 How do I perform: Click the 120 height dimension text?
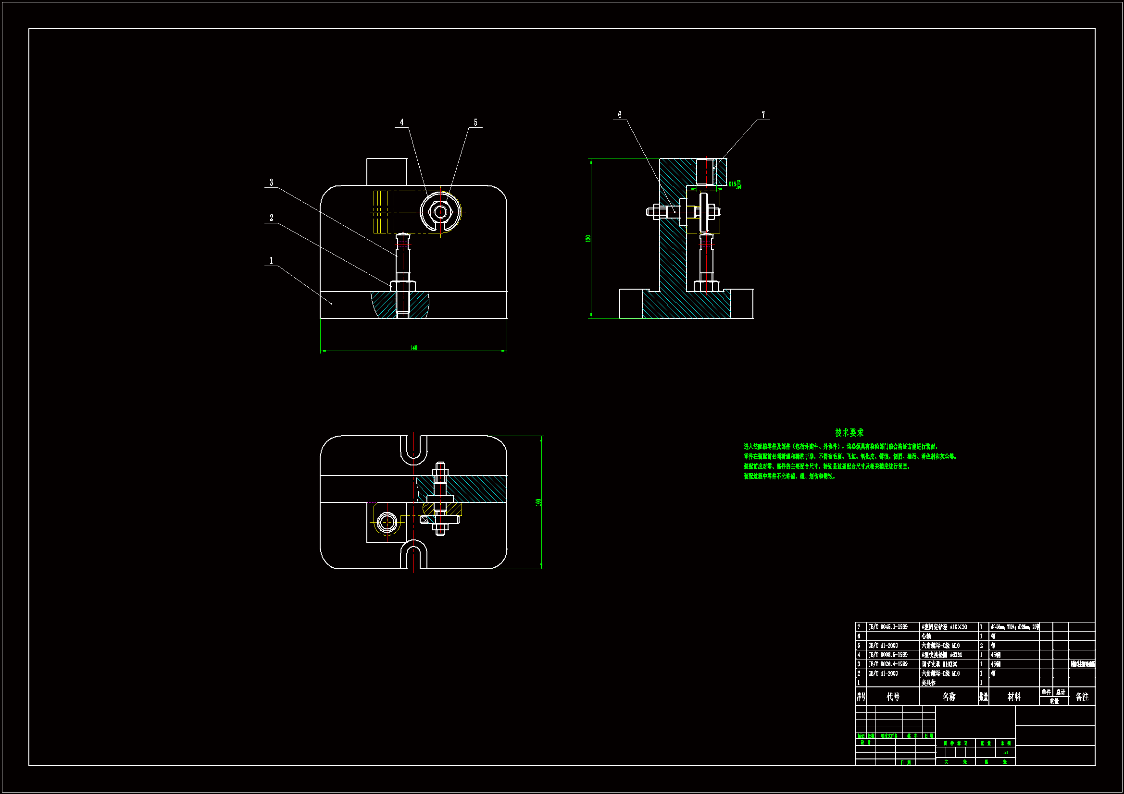(x=588, y=238)
